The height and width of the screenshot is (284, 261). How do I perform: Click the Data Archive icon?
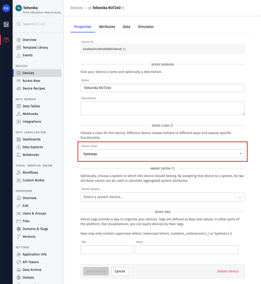pyautogui.click(x=19, y=270)
